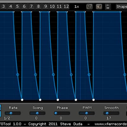Click the floppy disk save icon
Screen dimensions: 127x127
pos(108,7)
